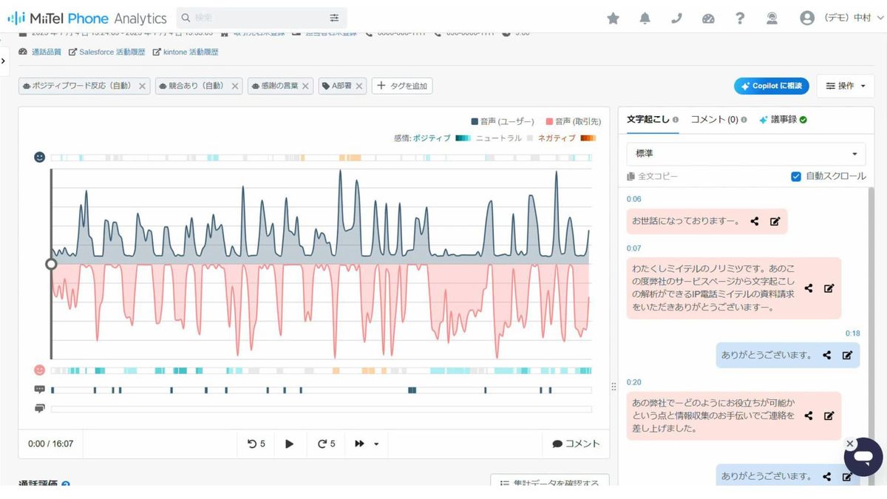Open the notifications bell
887x499 pixels.
[645, 18]
